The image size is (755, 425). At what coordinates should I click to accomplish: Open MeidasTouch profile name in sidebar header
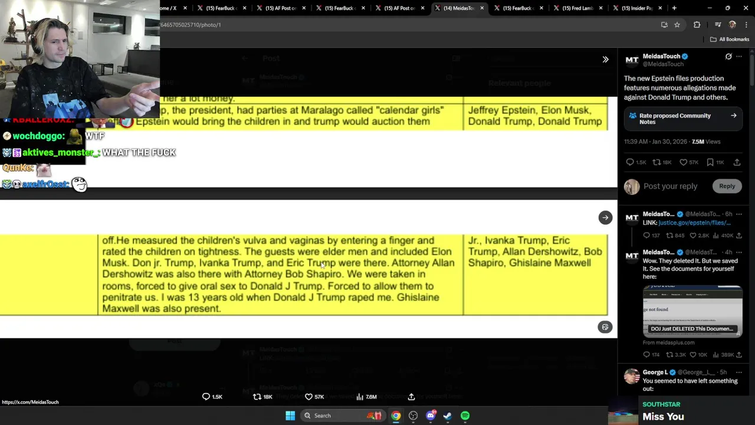pyautogui.click(x=661, y=56)
